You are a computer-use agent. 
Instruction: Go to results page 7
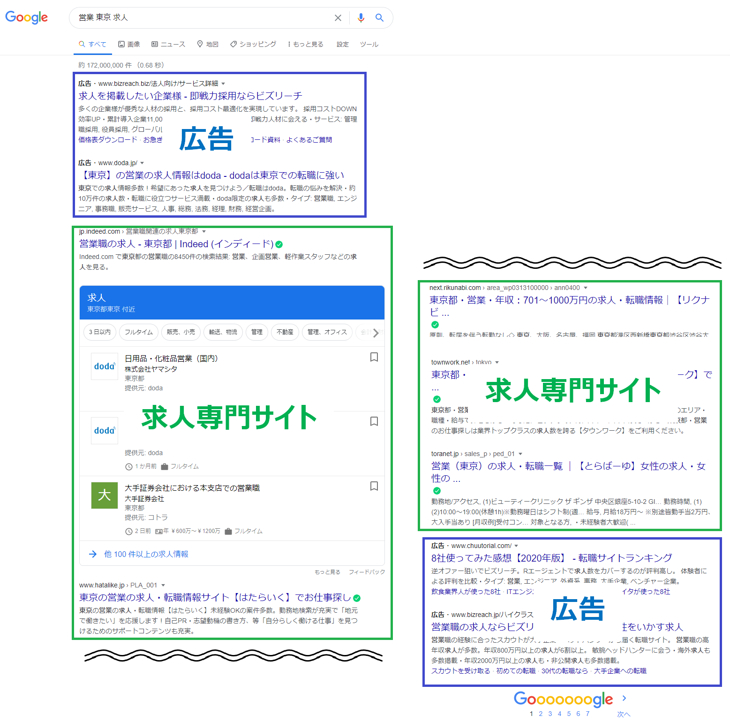click(x=587, y=714)
